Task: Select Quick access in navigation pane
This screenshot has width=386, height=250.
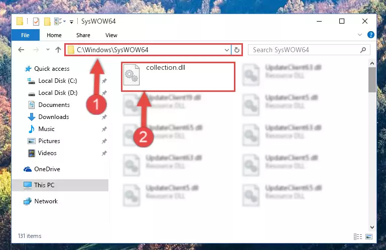Action: [52, 69]
